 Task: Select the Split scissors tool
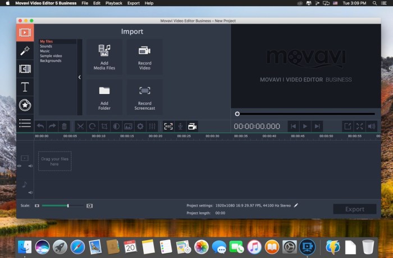80,126
